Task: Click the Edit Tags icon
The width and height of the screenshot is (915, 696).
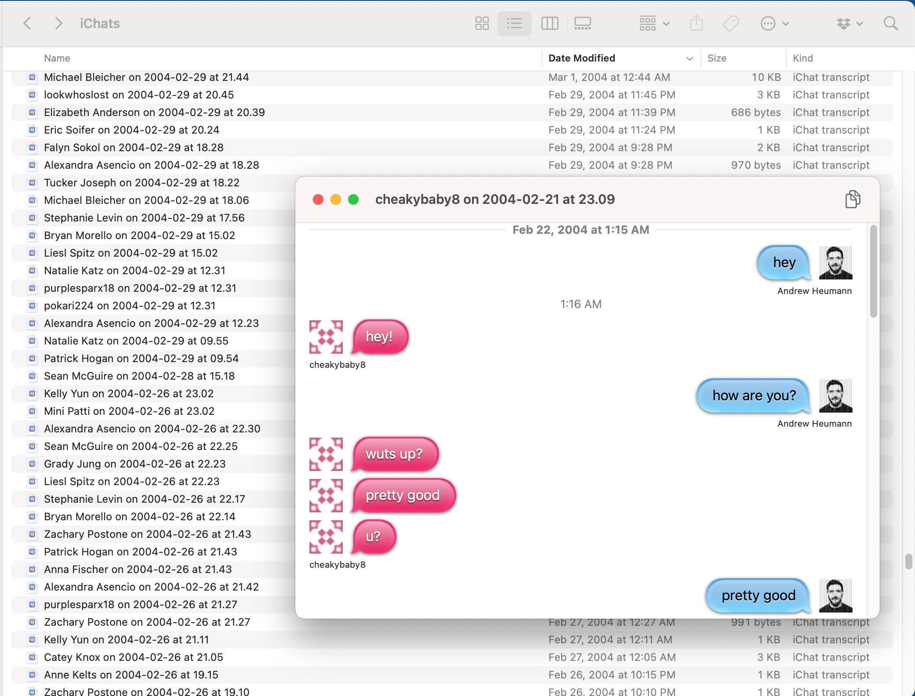Action: tap(731, 23)
